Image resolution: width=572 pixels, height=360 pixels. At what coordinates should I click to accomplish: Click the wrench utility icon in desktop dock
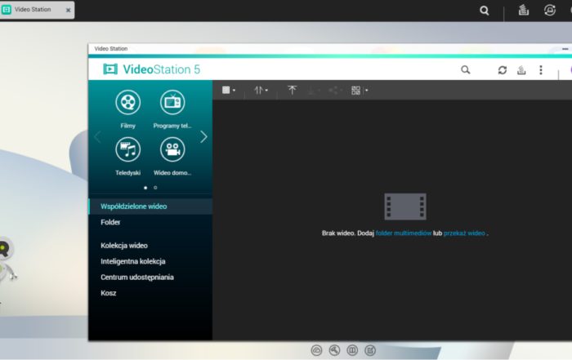[x=334, y=350]
